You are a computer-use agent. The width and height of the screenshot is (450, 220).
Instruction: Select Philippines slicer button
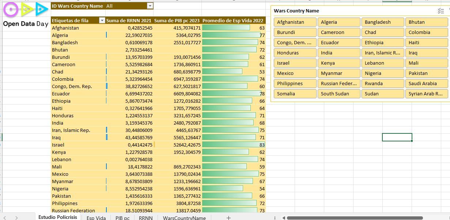click(295, 83)
